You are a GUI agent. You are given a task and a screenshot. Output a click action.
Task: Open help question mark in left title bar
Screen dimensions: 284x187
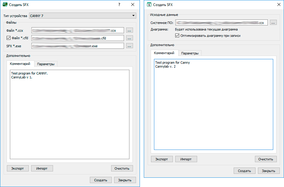[119, 4]
